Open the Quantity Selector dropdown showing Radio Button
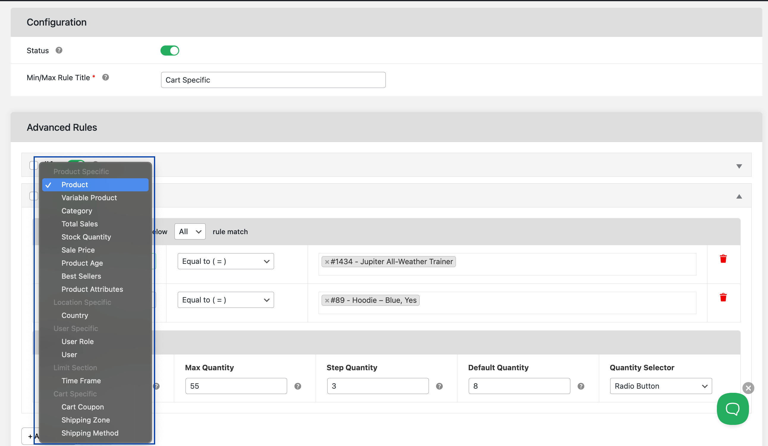This screenshot has width=768, height=446. pos(660,386)
